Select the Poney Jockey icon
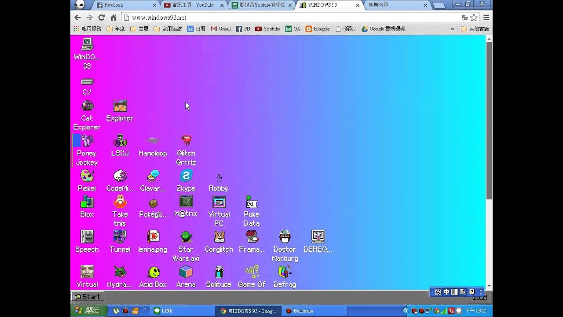This screenshot has width=563, height=317. click(87, 141)
